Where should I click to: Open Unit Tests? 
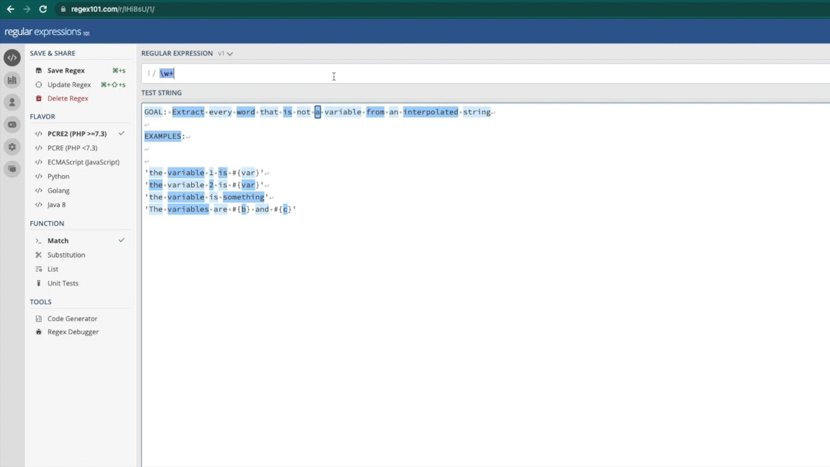point(63,283)
